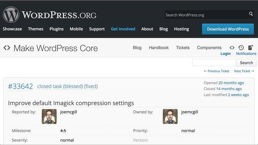This screenshot has width=258, height=145.
Task: Select Mobile in the top navigation
Action: (x=76, y=29)
